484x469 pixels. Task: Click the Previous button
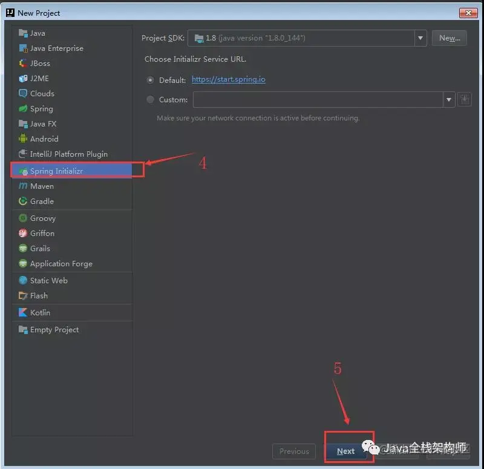294,451
